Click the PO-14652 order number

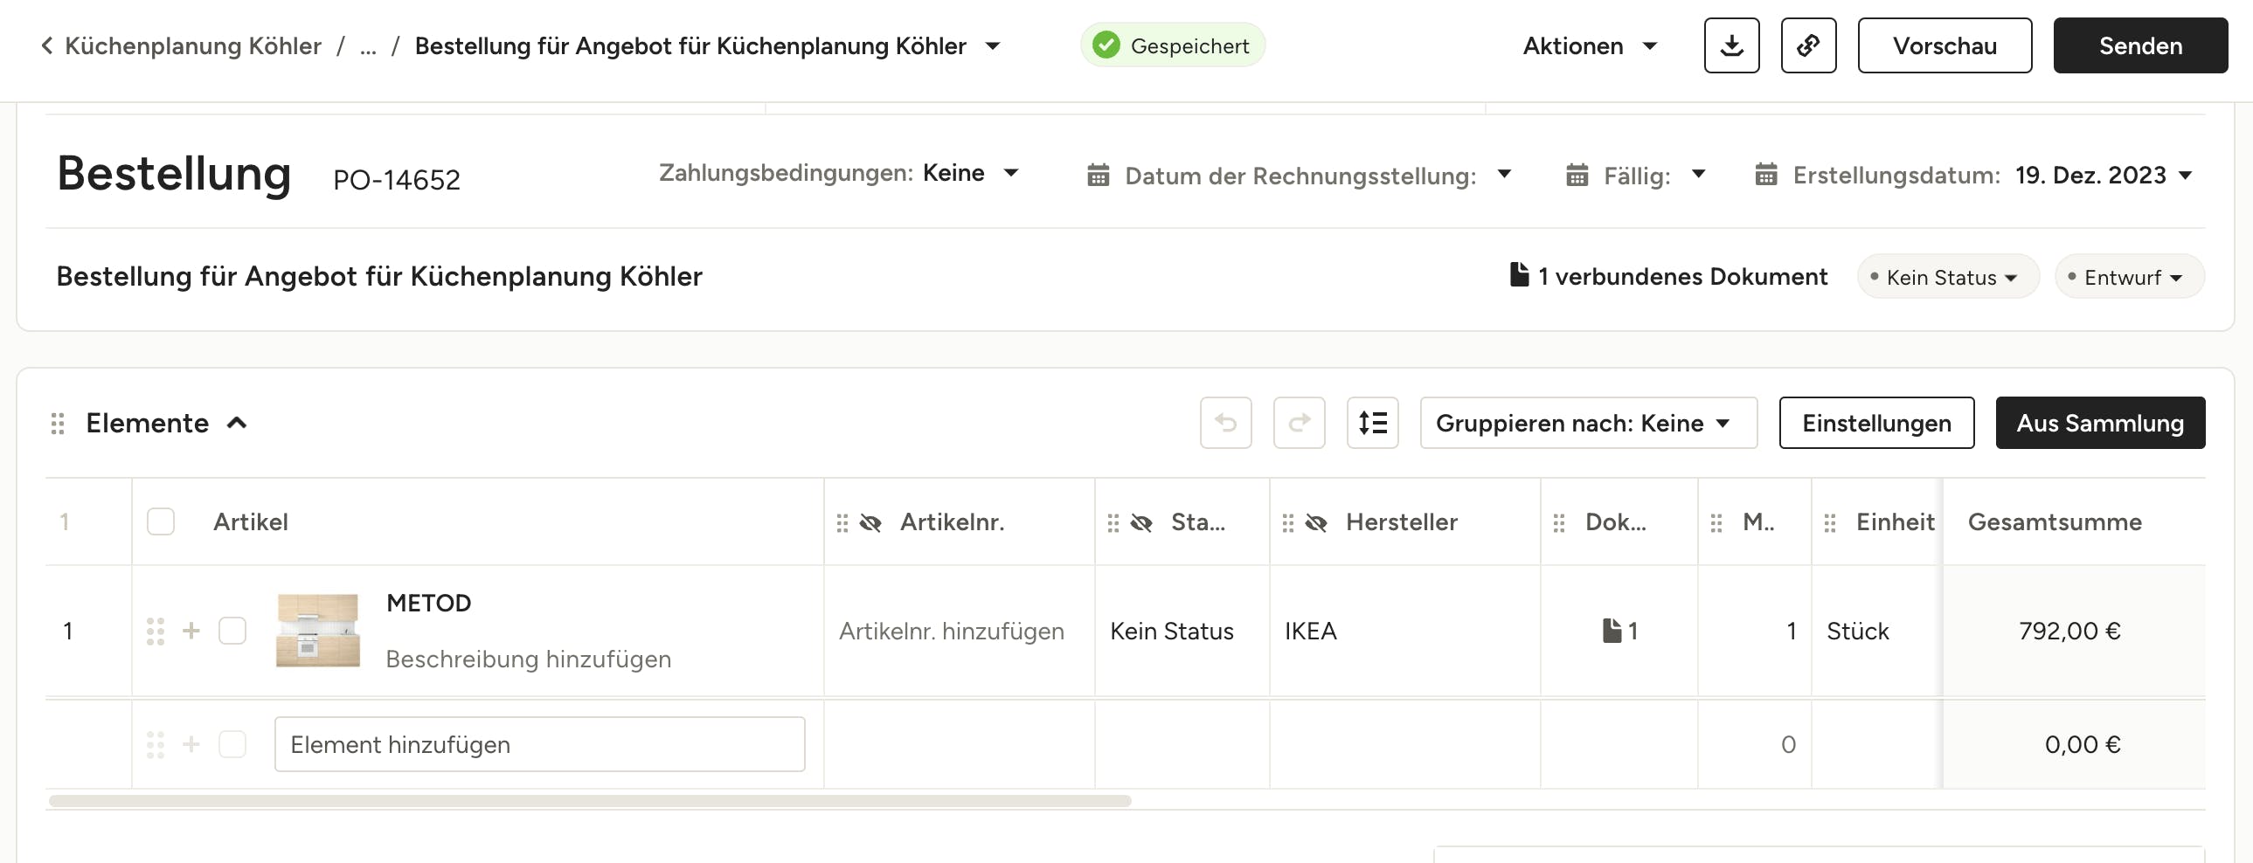(x=396, y=179)
